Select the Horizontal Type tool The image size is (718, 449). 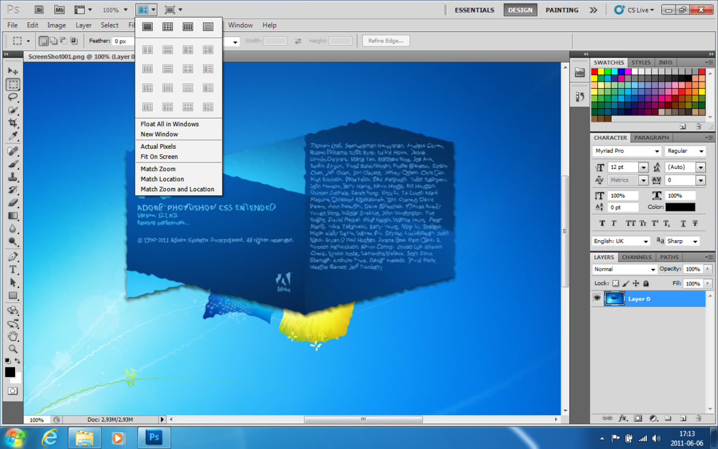pyautogui.click(x=13, y=270)
